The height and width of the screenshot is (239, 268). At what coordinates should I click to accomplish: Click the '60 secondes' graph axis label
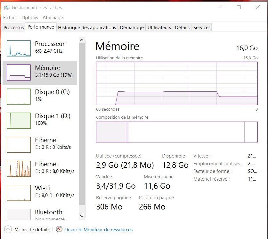[x=108, y=109]
